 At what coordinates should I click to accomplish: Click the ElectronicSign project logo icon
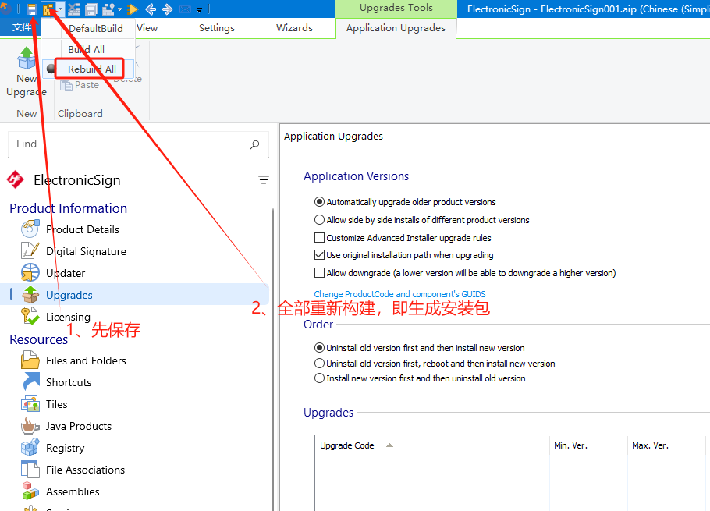(x=16, y=179)
